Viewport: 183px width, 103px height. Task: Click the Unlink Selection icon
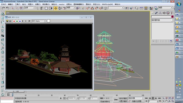(x=17, y=8)
